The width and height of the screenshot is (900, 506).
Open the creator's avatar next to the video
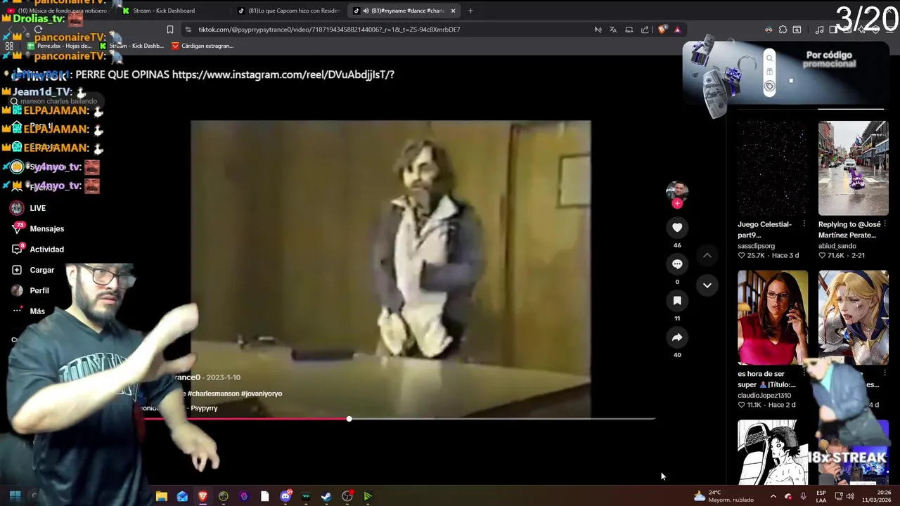coord(677,190)
